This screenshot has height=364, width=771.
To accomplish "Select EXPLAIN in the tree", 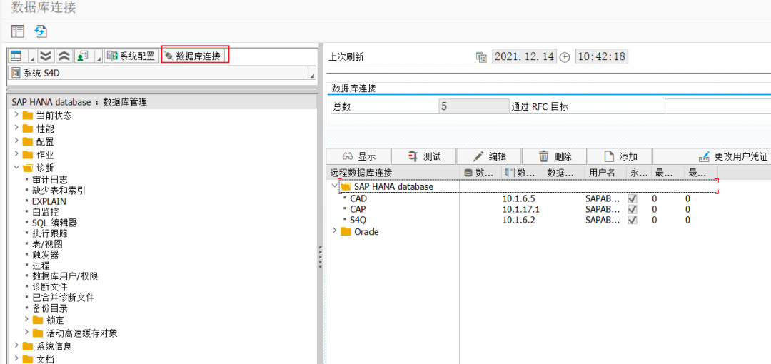I will coord(49,201).
